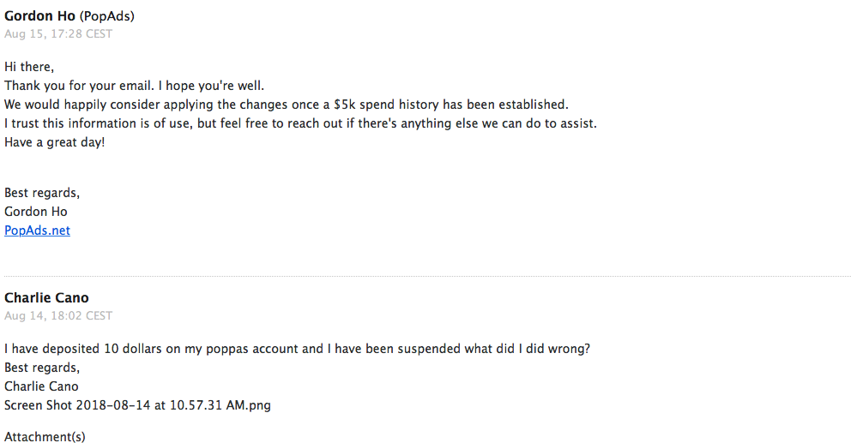851x443 pixels.
Task: Click the (PopAds) label beside Gordon Ho
Action: pyautogui.click(x=107, y=16)
